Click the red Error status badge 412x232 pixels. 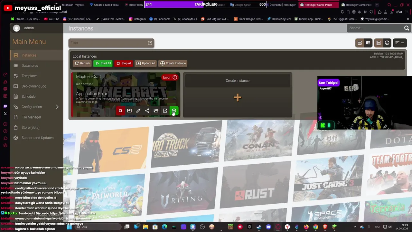[170, 77]
